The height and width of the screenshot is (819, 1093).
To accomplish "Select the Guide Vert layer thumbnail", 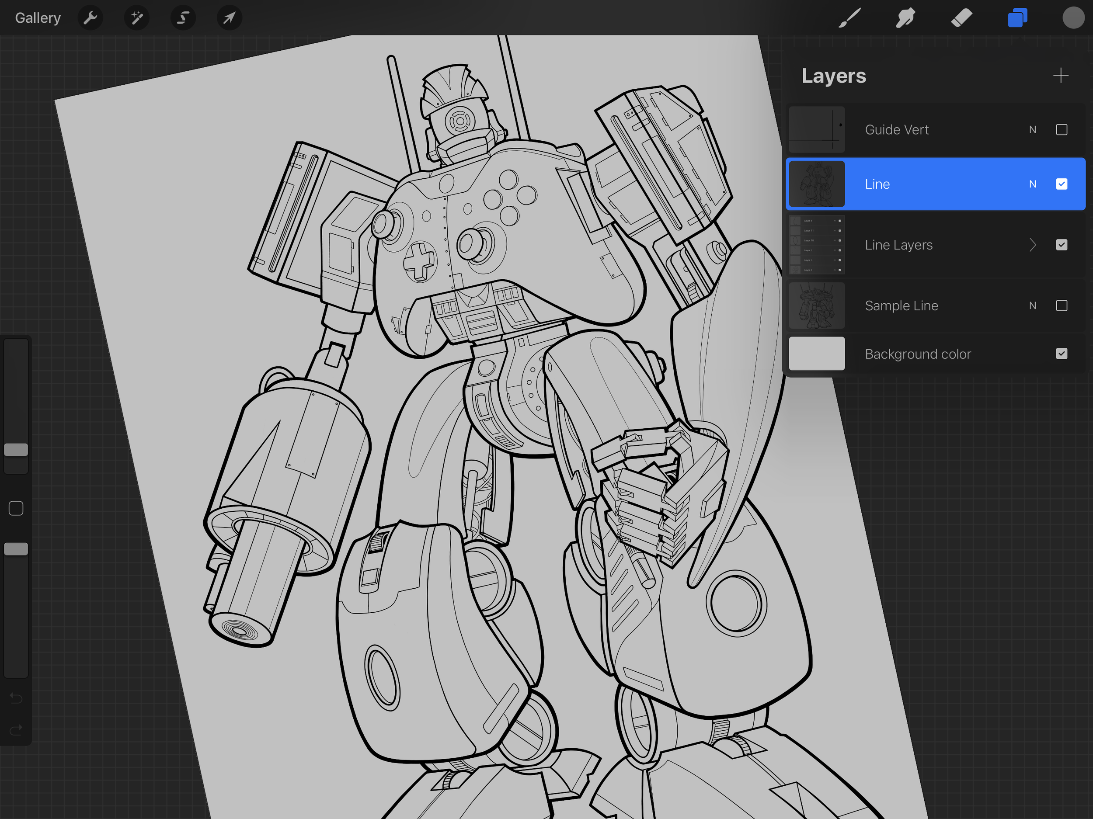I will coord(816,130).
